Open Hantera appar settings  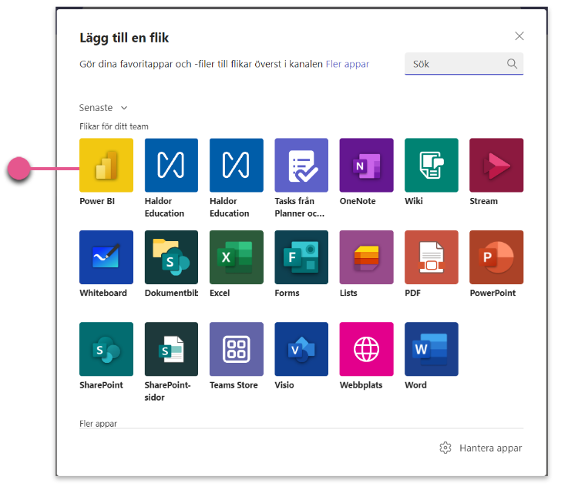tap(481, 448)
